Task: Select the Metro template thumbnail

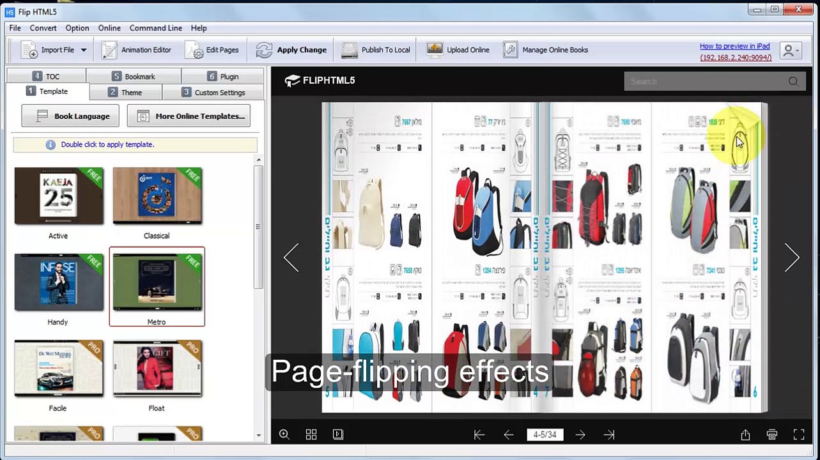Action: tap(157, 282)
